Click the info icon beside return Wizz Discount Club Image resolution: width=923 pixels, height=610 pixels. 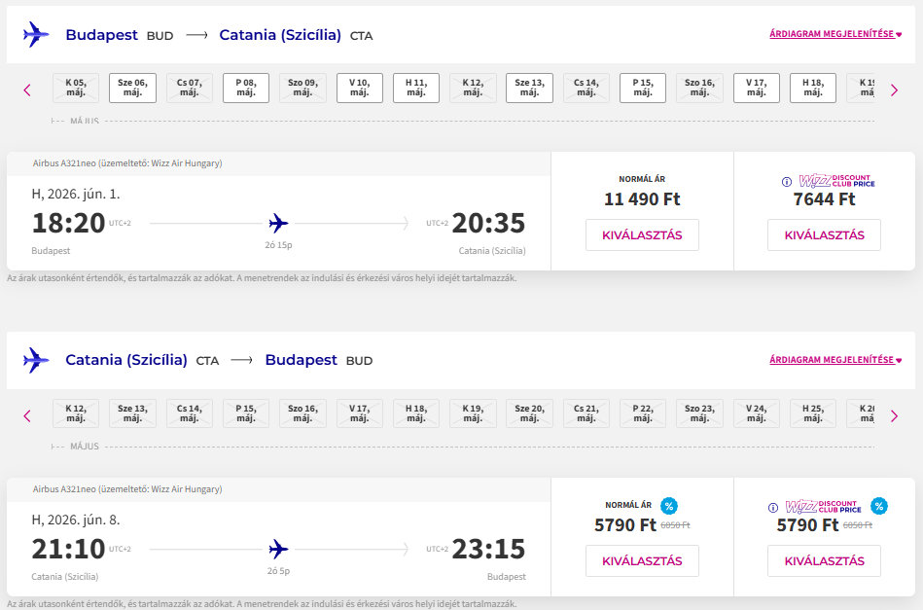tap(773, 508)
